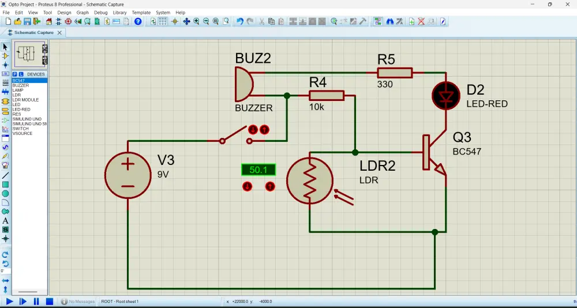Viewport: 577px width, 308px height.
Task: Click the Rotate Anti-clockwise icon
Action: [5, 264]
